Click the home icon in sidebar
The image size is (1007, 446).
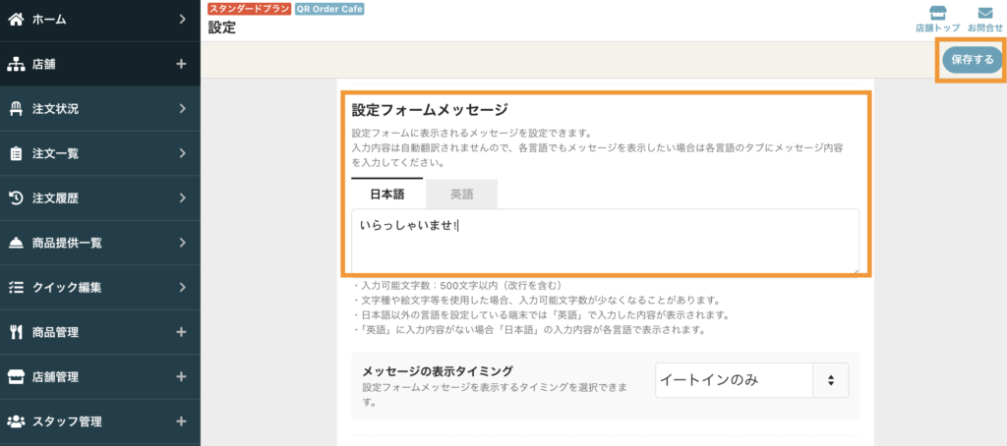tap(16, 20)
